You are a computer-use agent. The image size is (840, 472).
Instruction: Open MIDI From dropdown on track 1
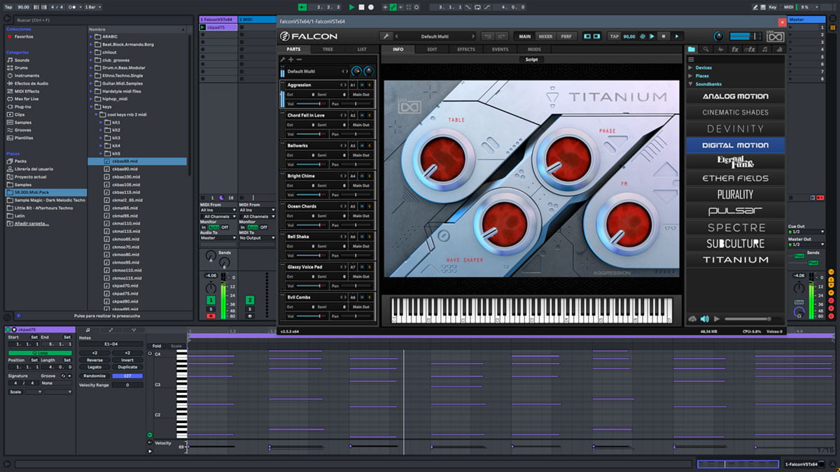[218, 210]
